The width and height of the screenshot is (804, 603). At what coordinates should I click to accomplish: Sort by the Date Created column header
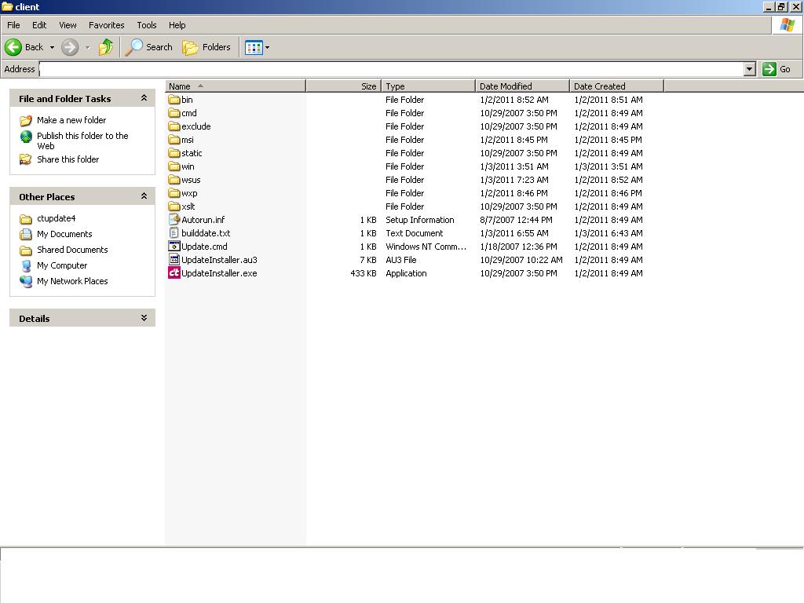click(616, 86)
